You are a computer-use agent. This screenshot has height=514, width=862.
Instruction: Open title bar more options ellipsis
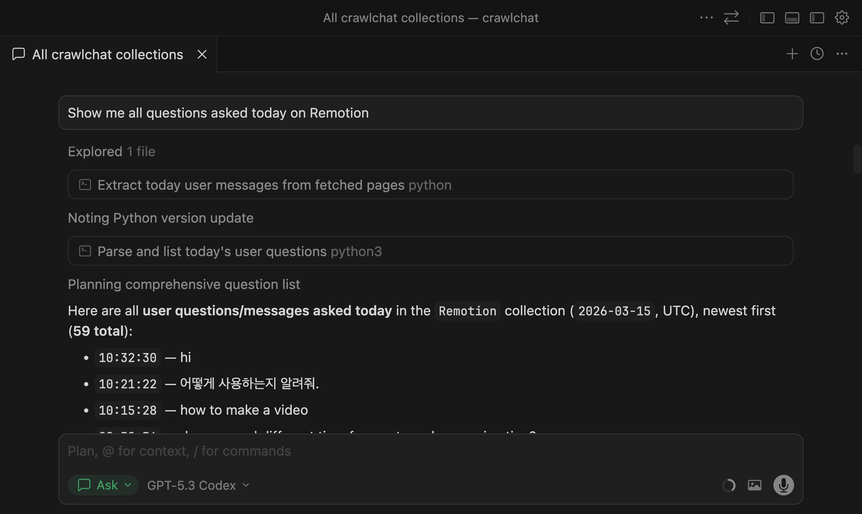pos(706,18)
